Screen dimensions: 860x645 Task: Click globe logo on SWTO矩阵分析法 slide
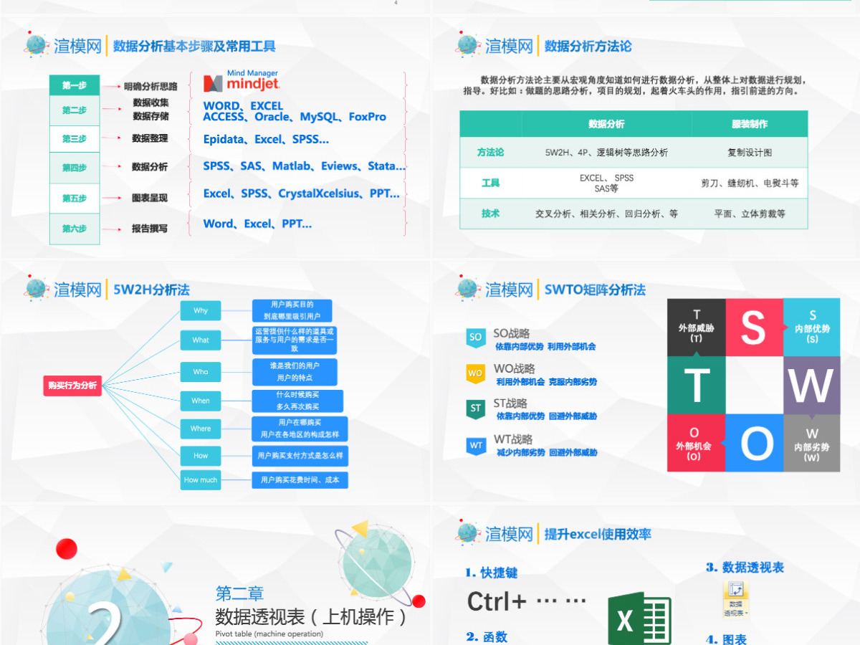(x=467, y=289)
